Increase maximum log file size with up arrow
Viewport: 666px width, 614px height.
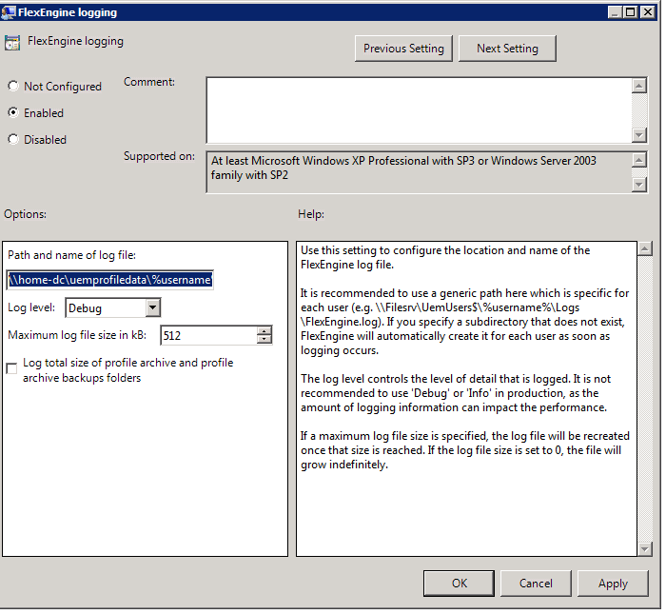pos(264,330)
